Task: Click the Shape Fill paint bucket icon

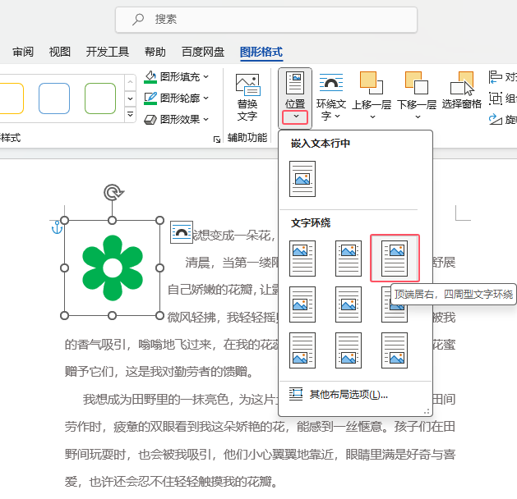Action: [150, 76]
